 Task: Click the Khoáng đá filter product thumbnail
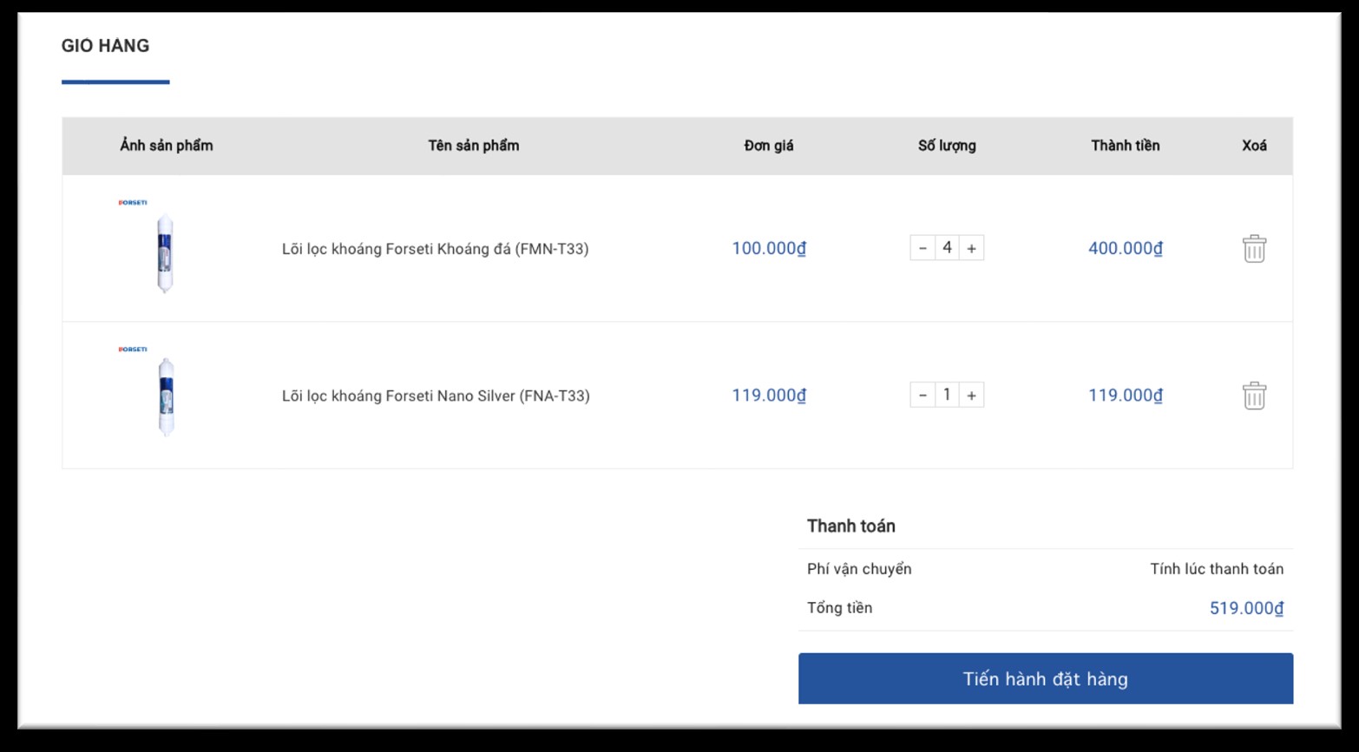point(165,252)
